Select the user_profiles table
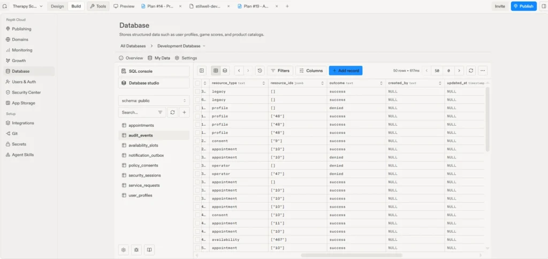This screenshot has width=548, height=259. click(x=154, y=195)
